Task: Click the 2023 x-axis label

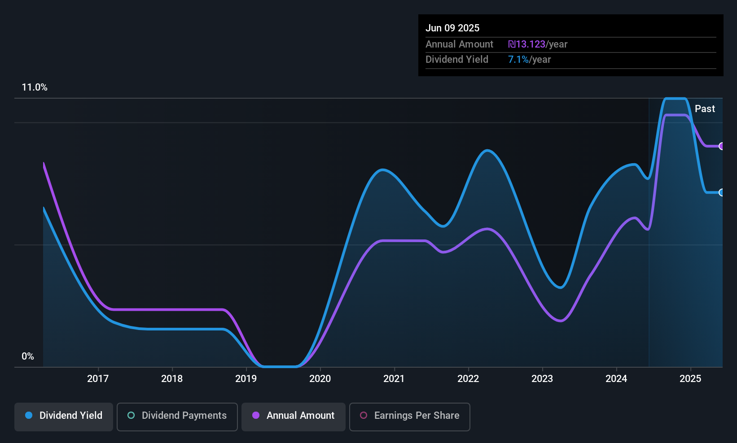Action: (x=542, y=378)
